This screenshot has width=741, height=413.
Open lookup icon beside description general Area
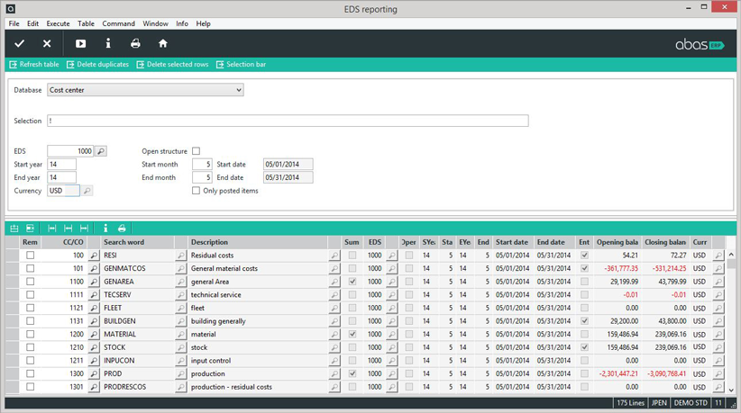click(334, 282)
